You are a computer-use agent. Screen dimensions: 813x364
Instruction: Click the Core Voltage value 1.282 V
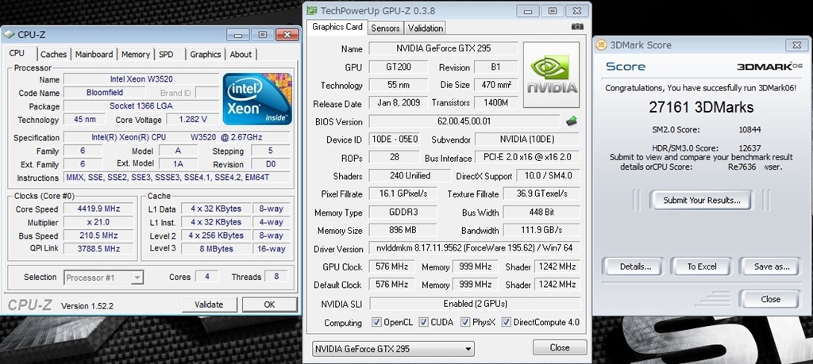click(x=192, y=120)
